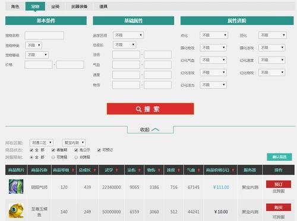This screenshot has height=221, width=297.
Task: Open the 幻化速度 dropdown
Action: click(x=271, y=60)
